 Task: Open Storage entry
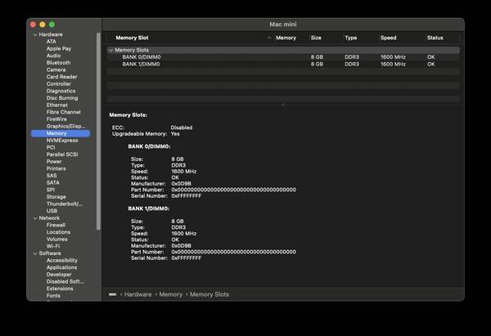point(56,197)
